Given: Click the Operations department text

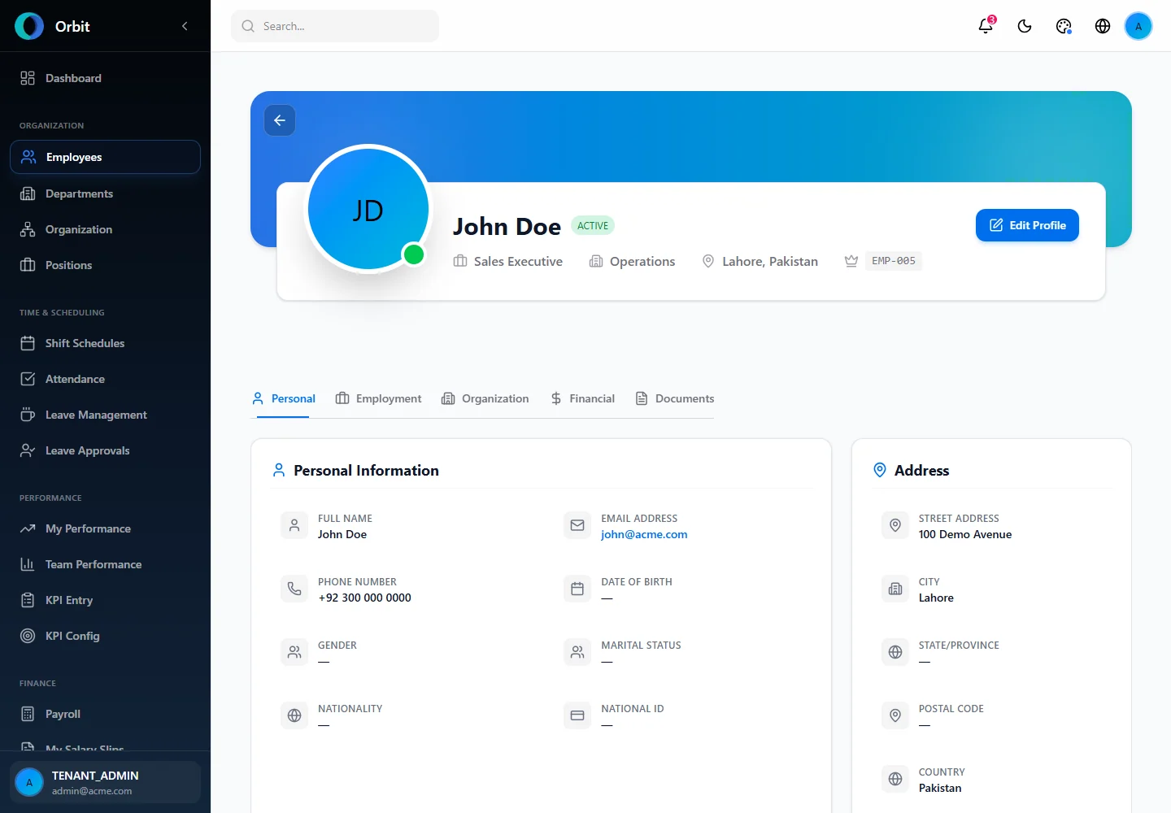Looking at the screenshot, I should (642, 261).
